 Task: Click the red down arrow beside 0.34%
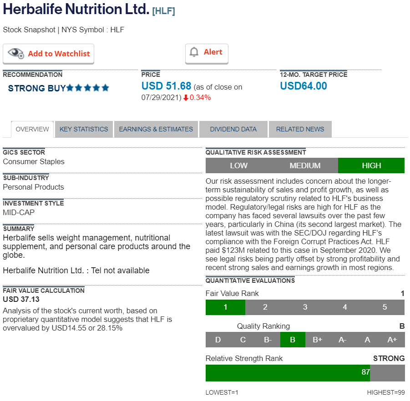point(186,98)
